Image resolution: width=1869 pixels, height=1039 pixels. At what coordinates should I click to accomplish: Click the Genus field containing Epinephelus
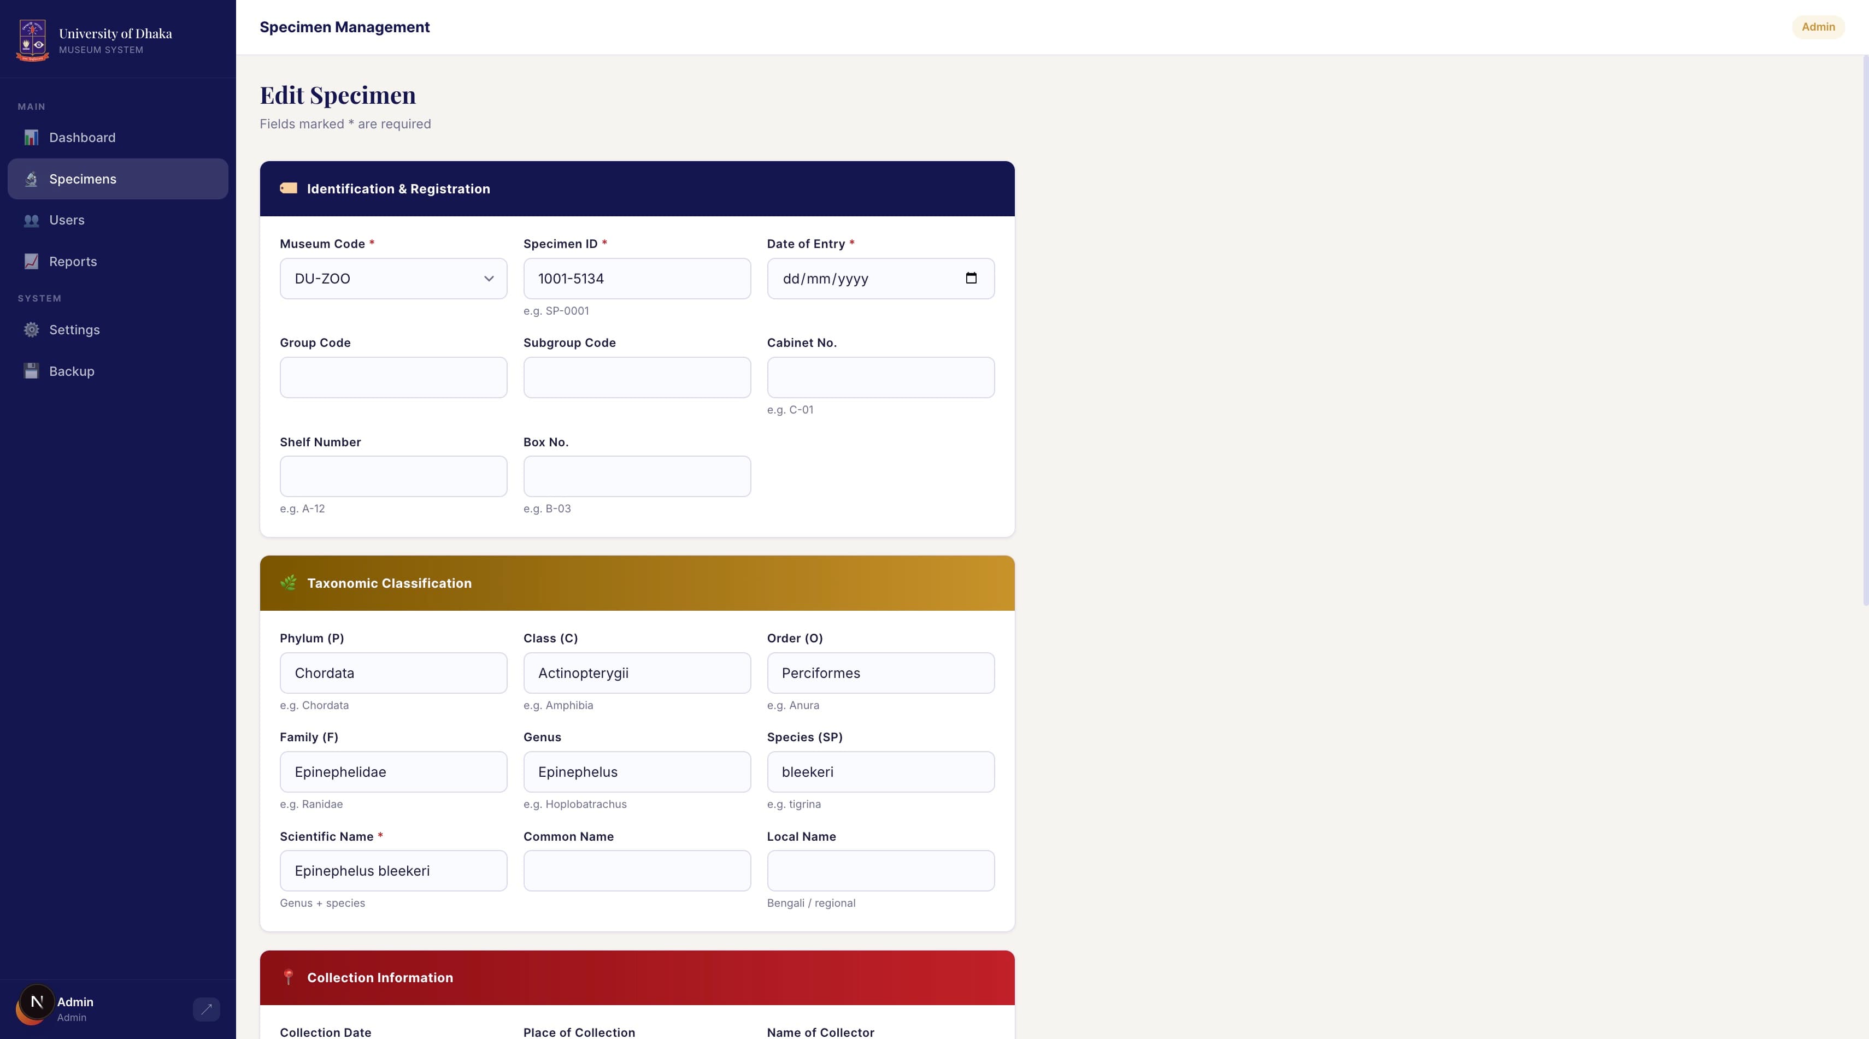(637, 771)
